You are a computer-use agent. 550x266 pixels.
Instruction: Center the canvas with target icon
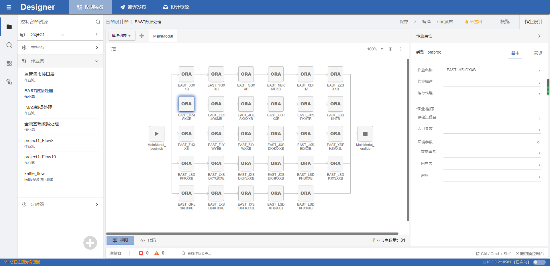click(x=390, y=49)
